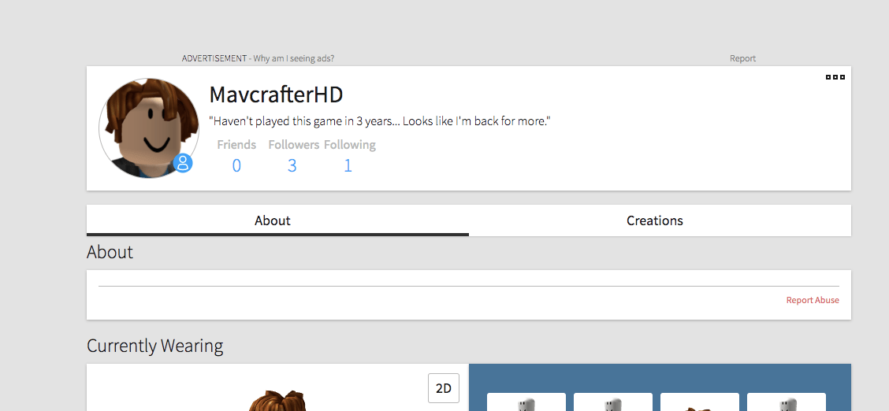Open the three-dot options menu
This screenshot has width=889, height=411.
[835, 77]
